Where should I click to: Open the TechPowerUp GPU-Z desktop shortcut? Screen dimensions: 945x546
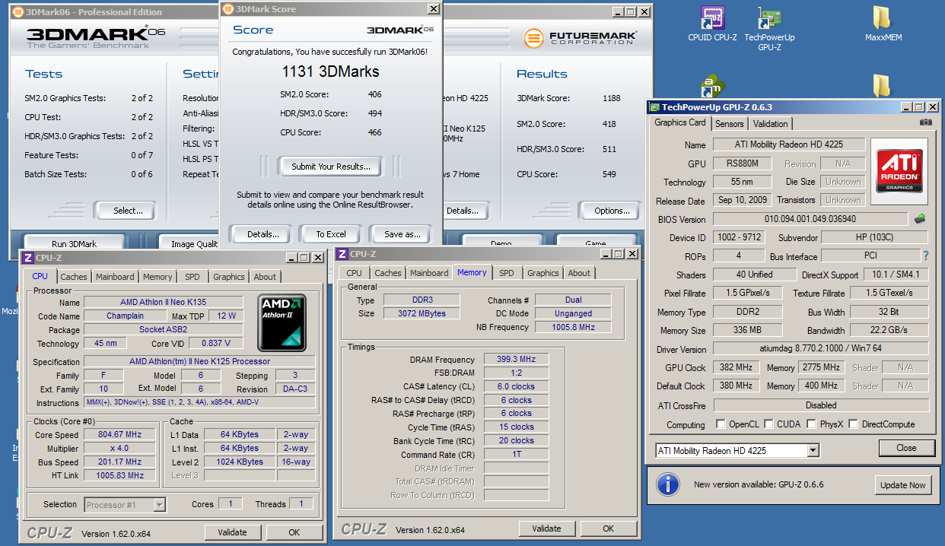[x=770, y=29]
